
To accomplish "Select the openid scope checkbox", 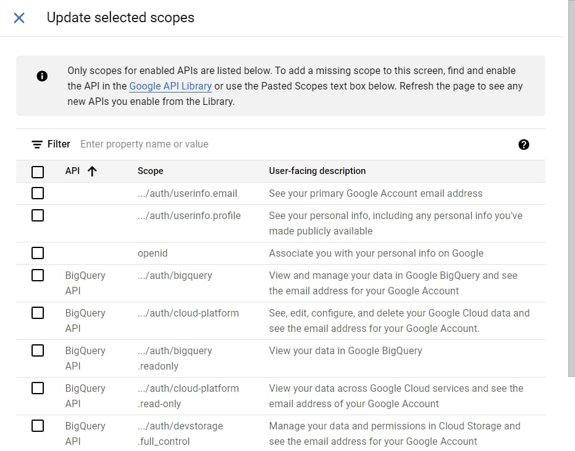I will tap(38, 253).
